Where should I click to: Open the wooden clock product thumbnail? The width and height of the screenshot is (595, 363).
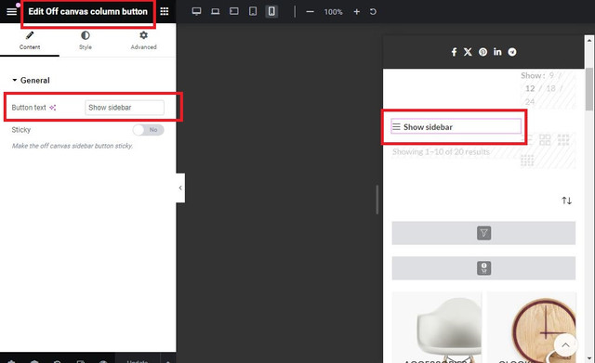tap(531, 328)
